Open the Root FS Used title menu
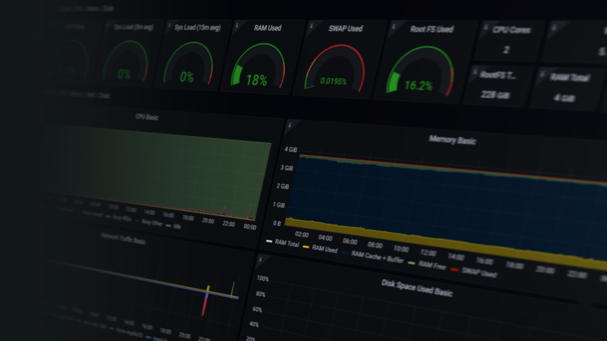The height and width of the screenshot is (341, 607). coord(432,29)
